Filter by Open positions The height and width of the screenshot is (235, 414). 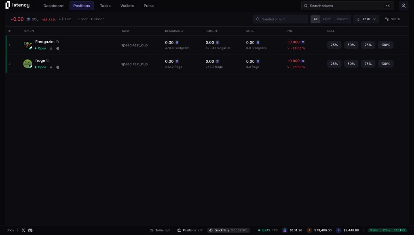tap(327, 19)
